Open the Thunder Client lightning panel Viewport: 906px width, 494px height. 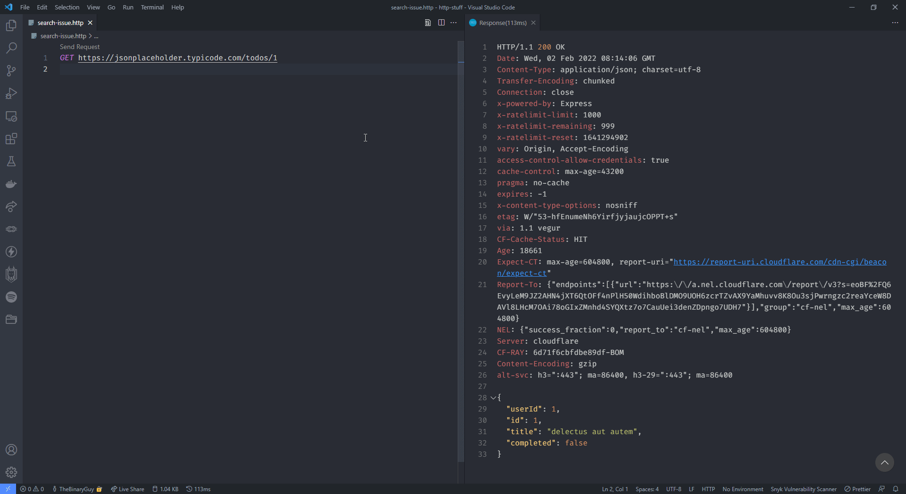11,252
